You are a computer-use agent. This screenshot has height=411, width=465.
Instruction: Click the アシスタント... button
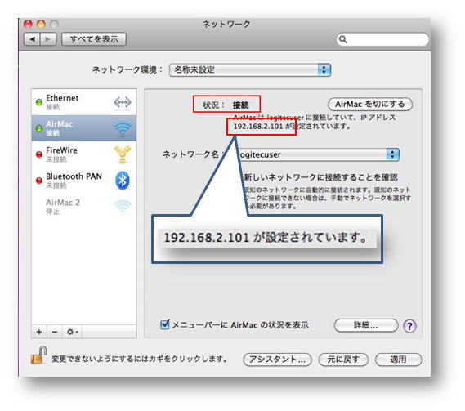click(x=277, y=360)
